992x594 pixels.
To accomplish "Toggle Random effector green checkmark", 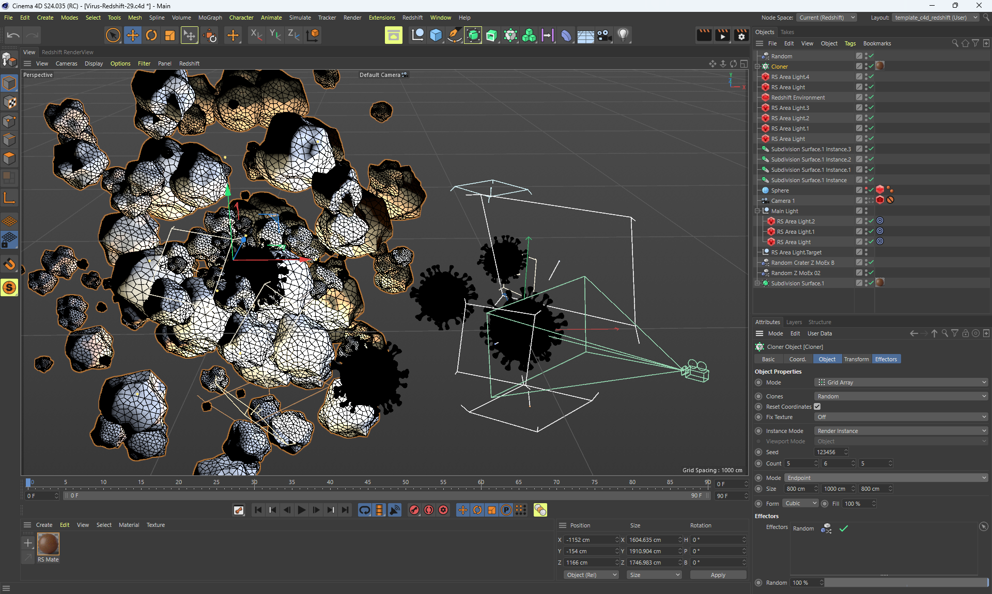I will pyautogui.click(x=844, y=528).
